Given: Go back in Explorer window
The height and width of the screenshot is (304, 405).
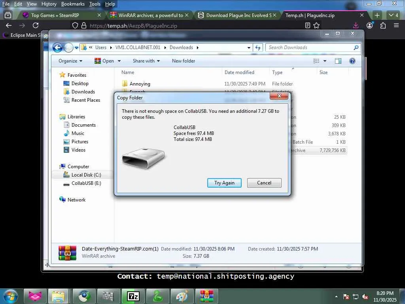Looking at the screenshot, I should tap(58, 47).
